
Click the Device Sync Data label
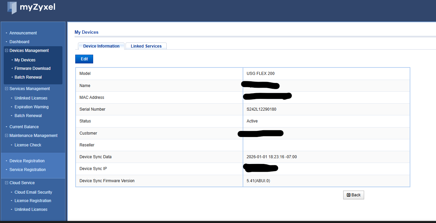point(96,157)
